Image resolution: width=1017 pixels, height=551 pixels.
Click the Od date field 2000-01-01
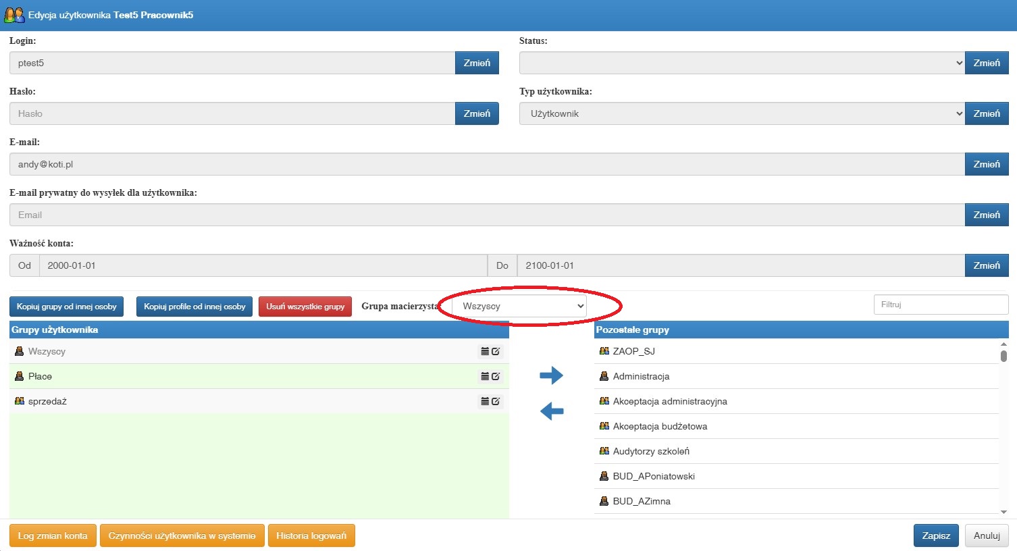(263, 265)
